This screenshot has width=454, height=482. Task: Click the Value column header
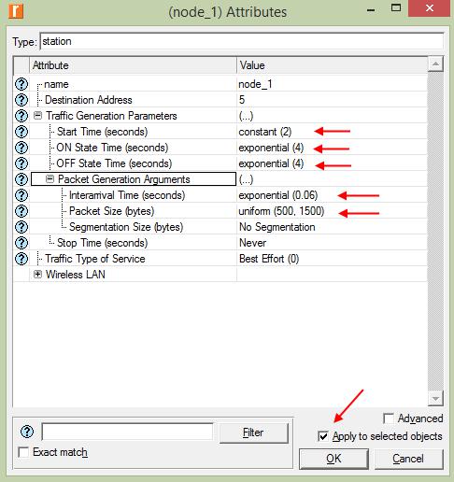pyautogui.click(x=332, y=65)
